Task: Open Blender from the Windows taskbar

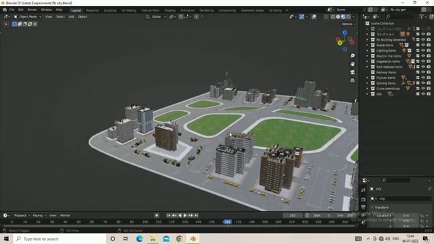Action: (193, 239)
